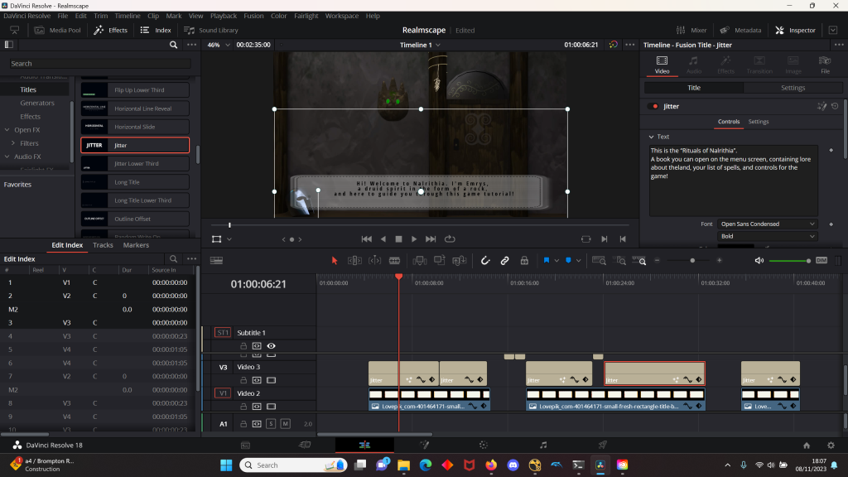
Task: Switch to the Tracks tab
Action: [103, 245]
